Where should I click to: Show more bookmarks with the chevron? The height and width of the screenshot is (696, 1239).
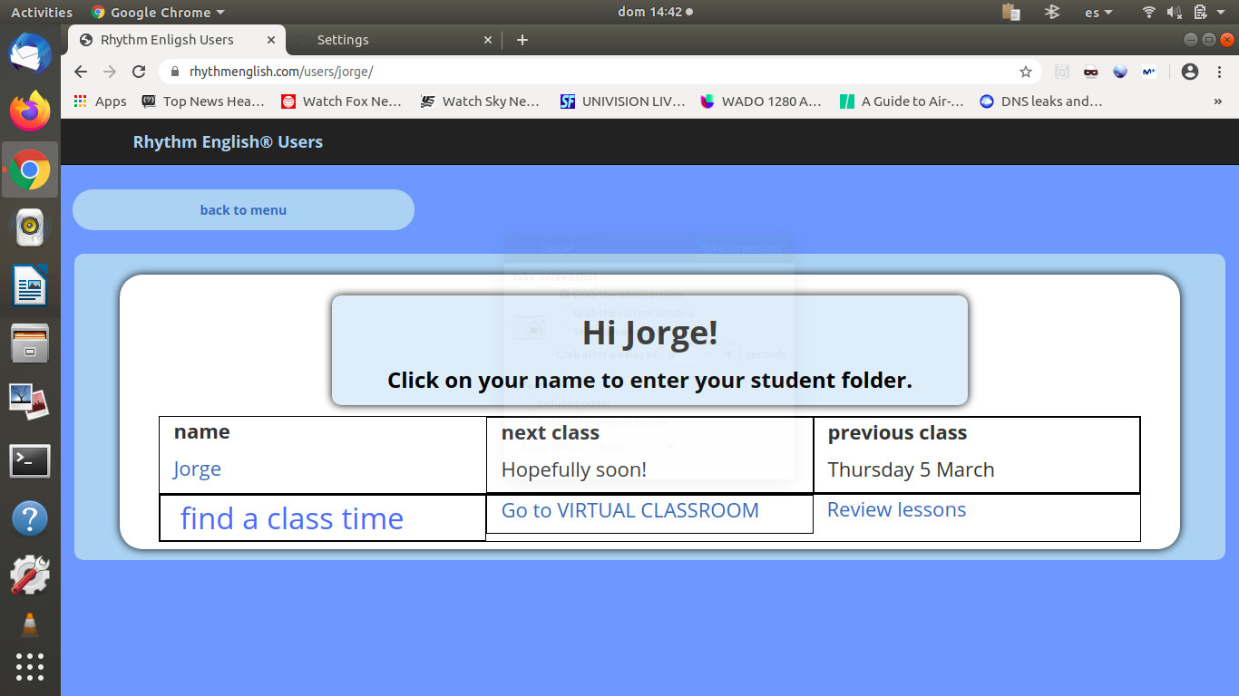pos(1217,101)
